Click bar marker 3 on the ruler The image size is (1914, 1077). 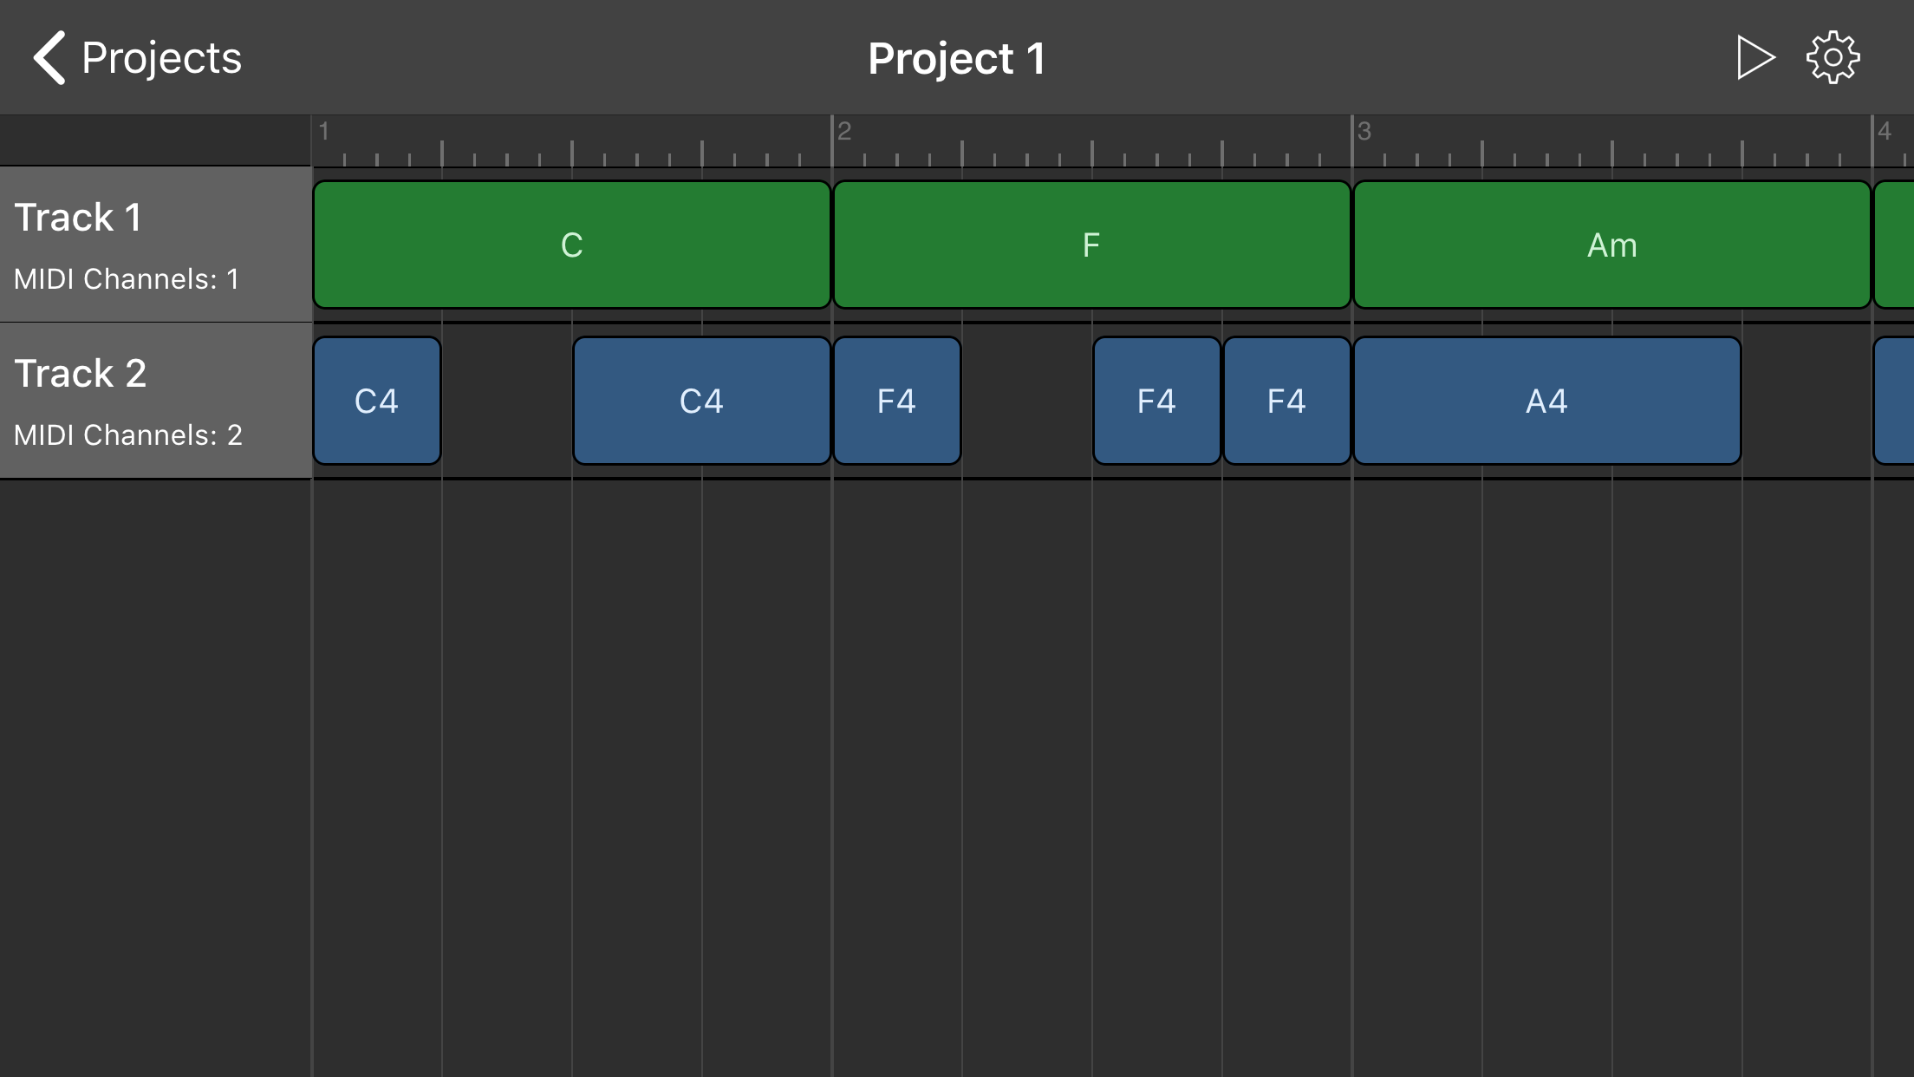click(x=1364, y=132)
